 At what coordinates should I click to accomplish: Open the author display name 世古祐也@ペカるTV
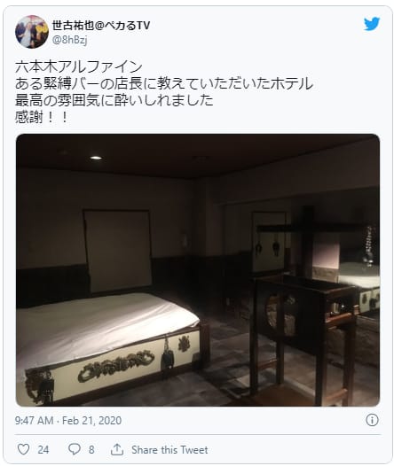point(101,26)
